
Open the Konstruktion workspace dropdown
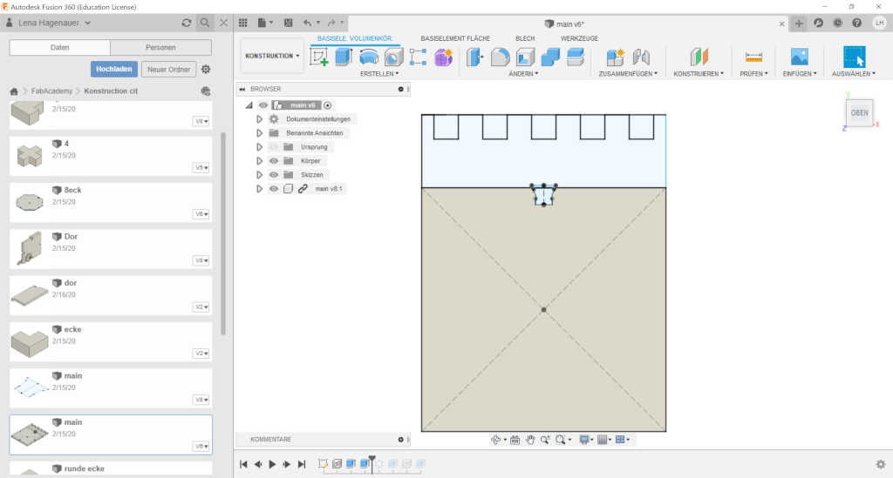(x=272, y=56)
